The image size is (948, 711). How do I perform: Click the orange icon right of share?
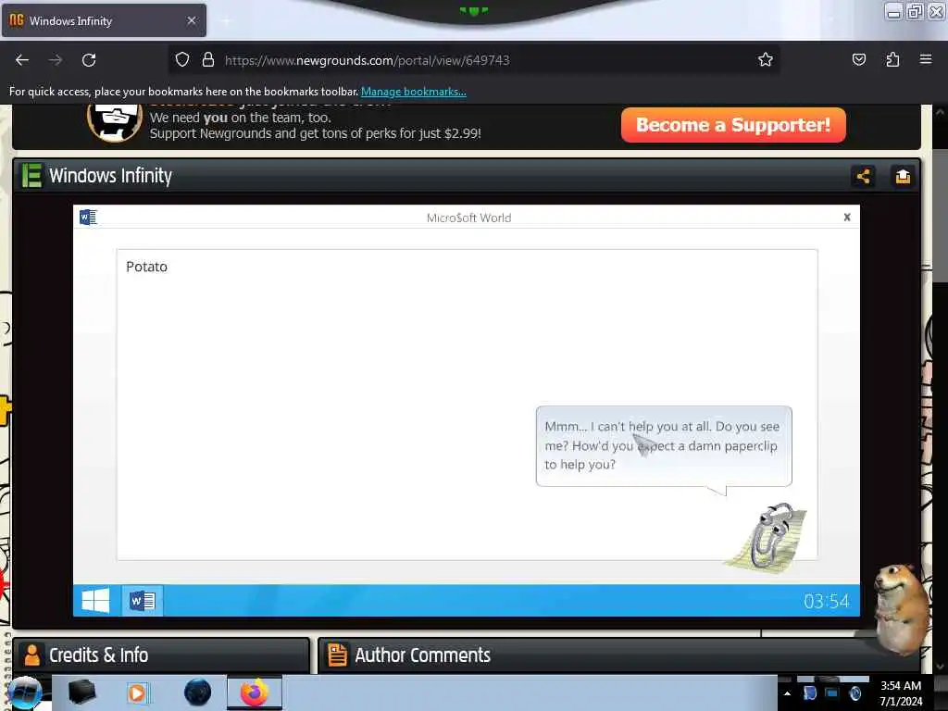point(903,177)
